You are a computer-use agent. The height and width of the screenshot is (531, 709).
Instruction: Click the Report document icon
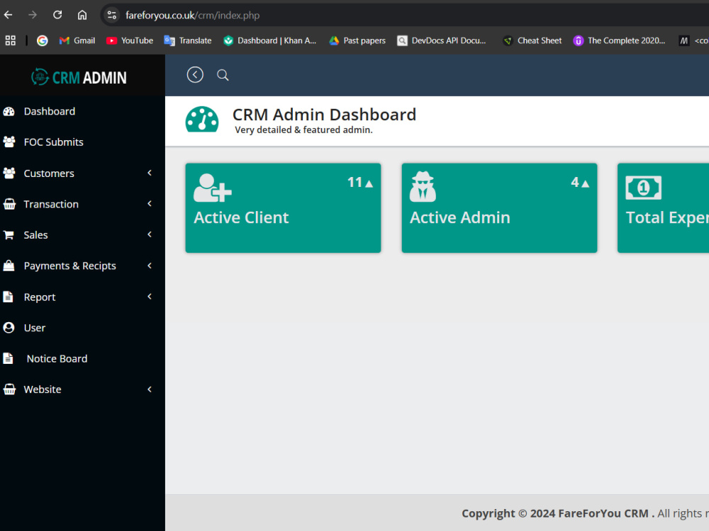[x=8, y=297]
